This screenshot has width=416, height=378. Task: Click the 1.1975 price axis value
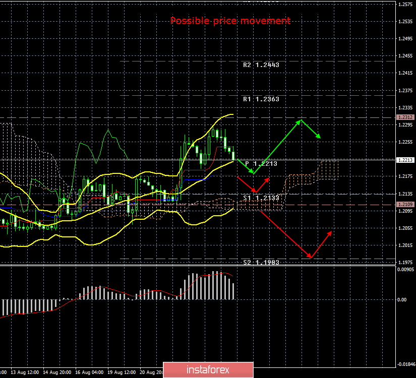tap(405, 263)
